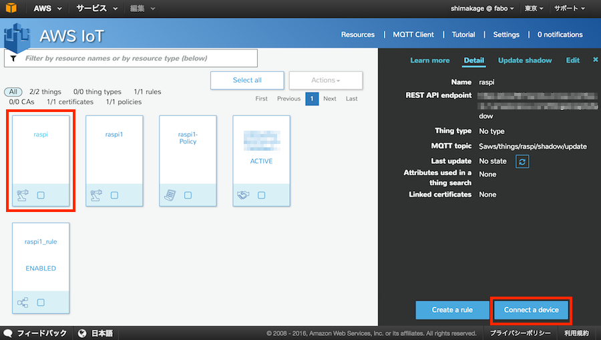Switch to the Update shadow tab

point(525,61)
